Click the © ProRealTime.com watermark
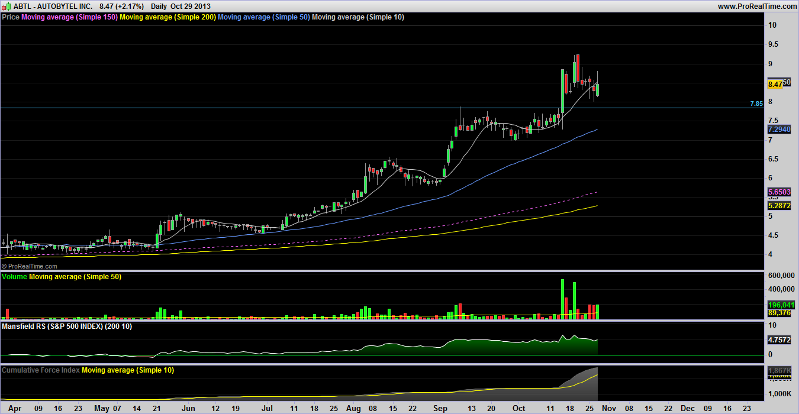Image resolution: width=799 pixels, height=414 pixels. (x=27, y=267)
